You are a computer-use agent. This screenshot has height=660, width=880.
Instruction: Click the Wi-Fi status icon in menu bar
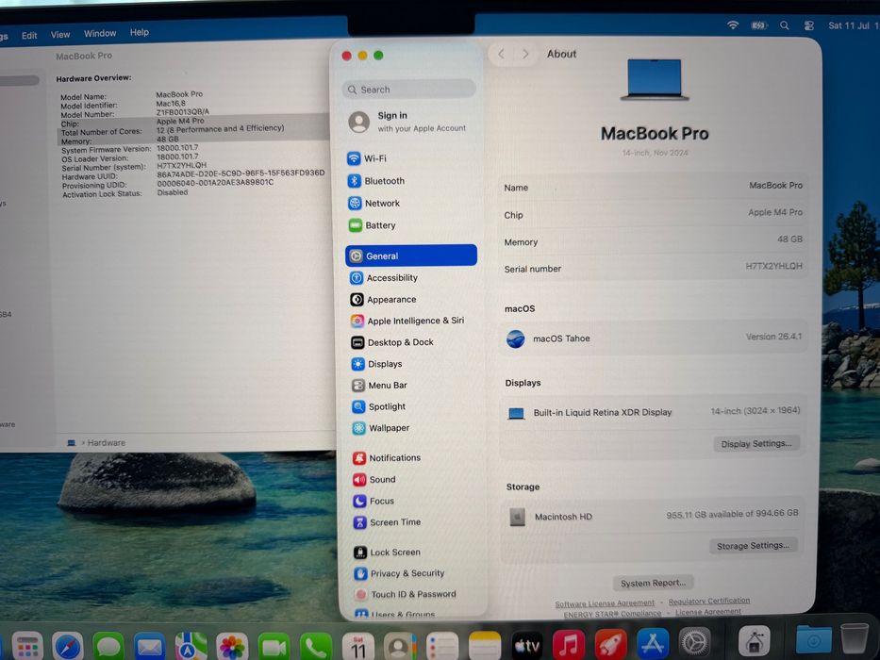point(733,25)
